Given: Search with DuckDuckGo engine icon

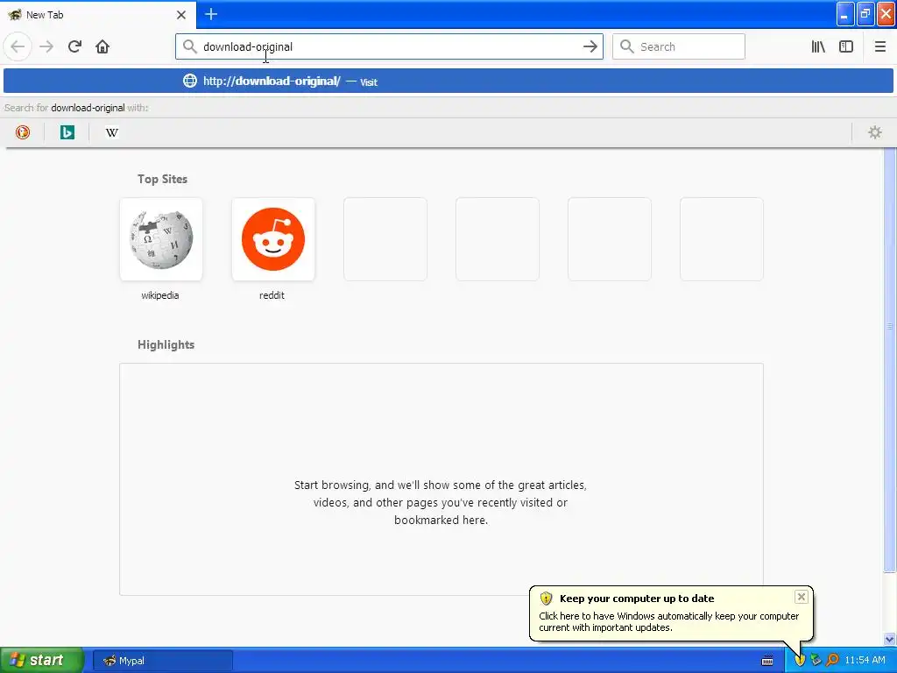Looking at the screenshot, I should 22,132.
